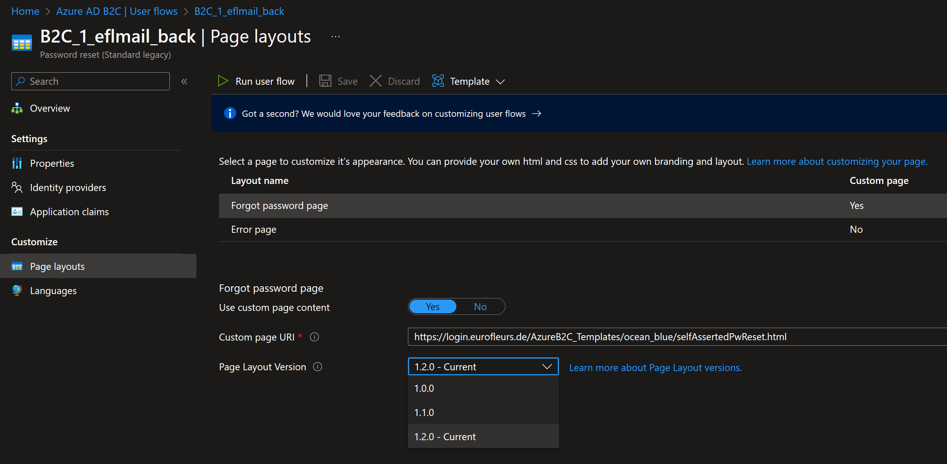Go to Azure AD B2C | User flows breadcrumb

[x=117, y=11]
